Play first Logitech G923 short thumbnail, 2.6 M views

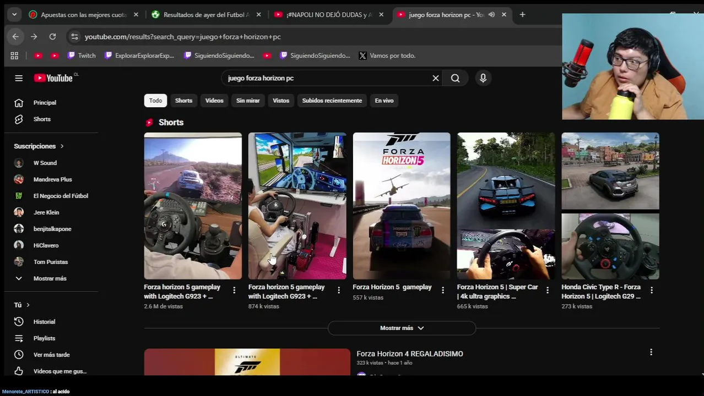(x=193, y=206)
